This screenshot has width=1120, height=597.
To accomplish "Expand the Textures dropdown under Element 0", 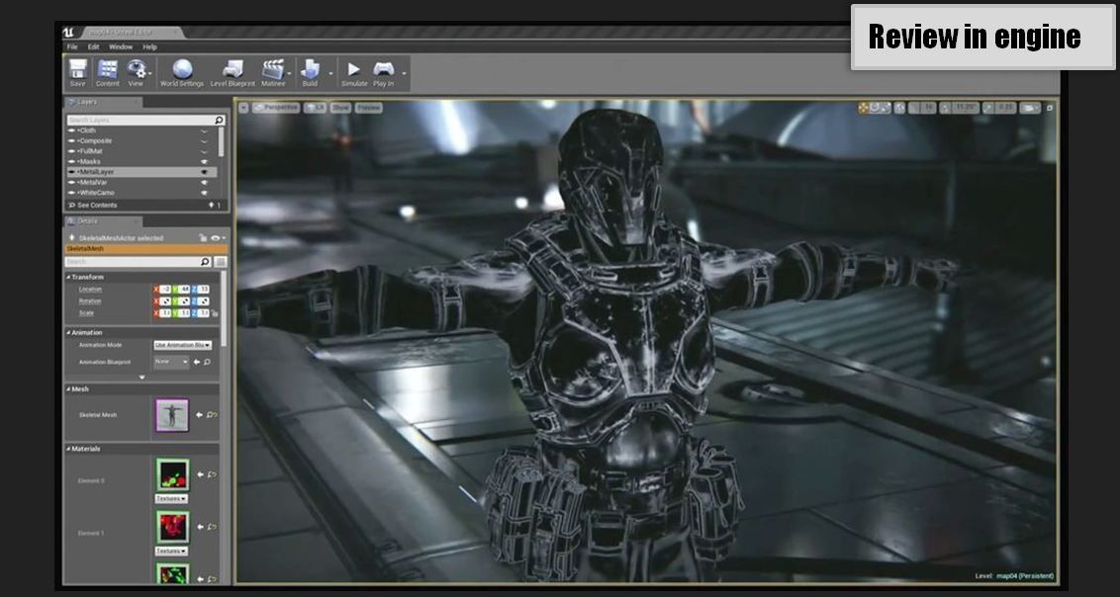I will (171, 499).
